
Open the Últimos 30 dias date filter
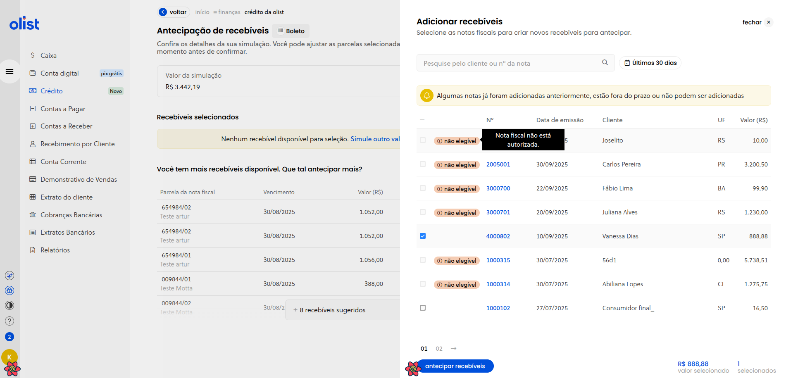[x=650, y=63]
